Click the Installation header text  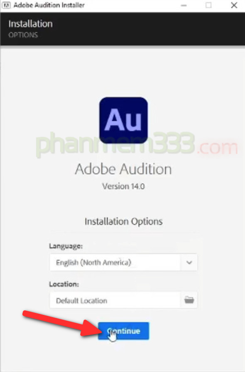click(x=31, y=24)
